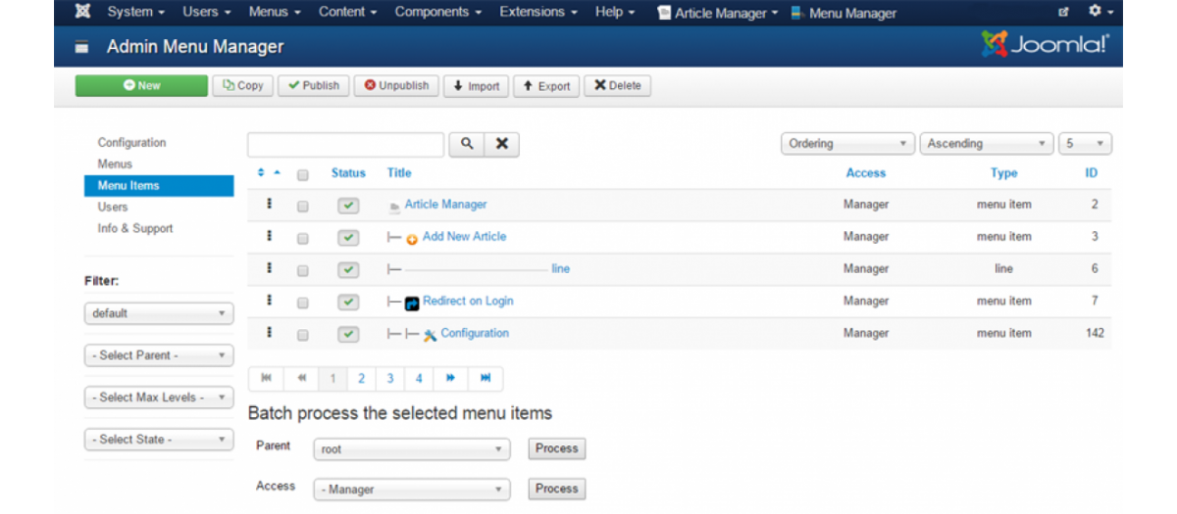Check the Redirect on Login row checkbox
1177x514 pixels.
coord(303,303)
